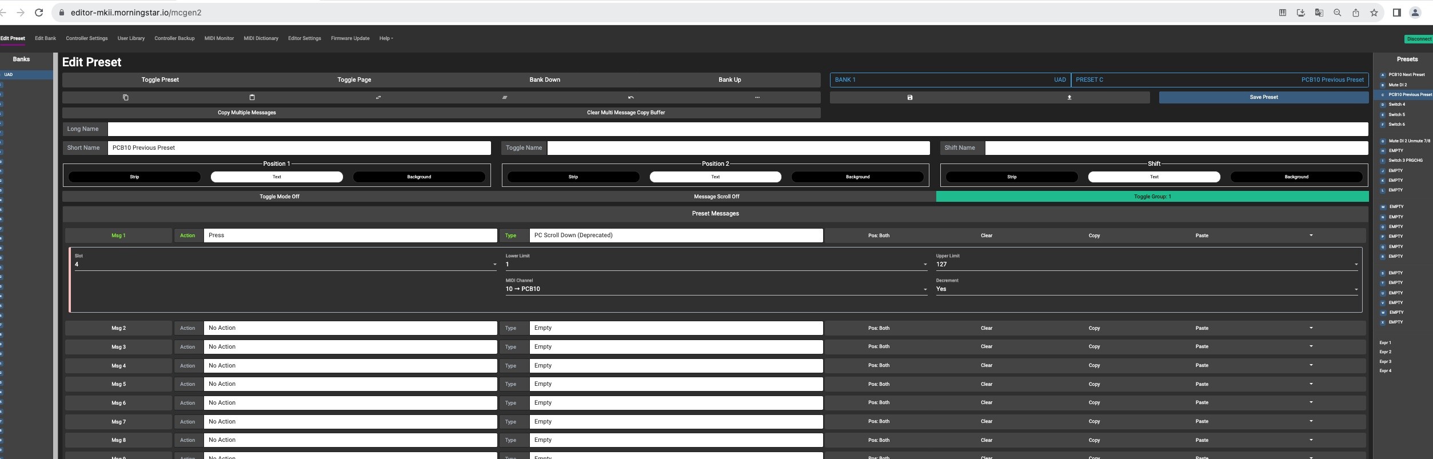Image resolution: width=1433 pixels, height=459 pixels.
Task: Open Msg 1 Action dropdown showing Press
Action: tap(350, 236)
